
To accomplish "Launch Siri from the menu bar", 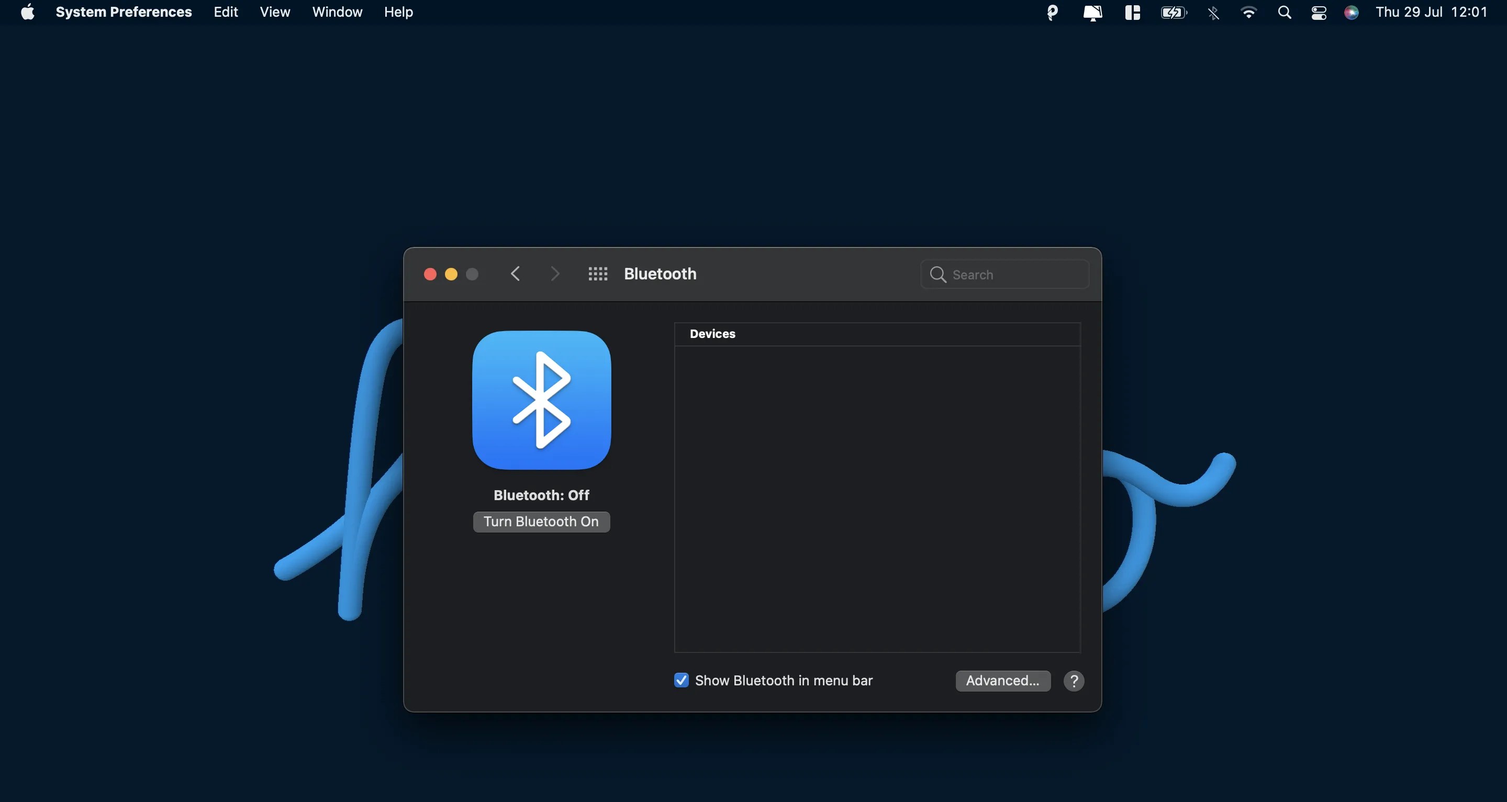I will coord(1352,12).
